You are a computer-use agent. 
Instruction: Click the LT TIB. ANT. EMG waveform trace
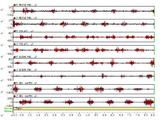(x=84, y=50)
